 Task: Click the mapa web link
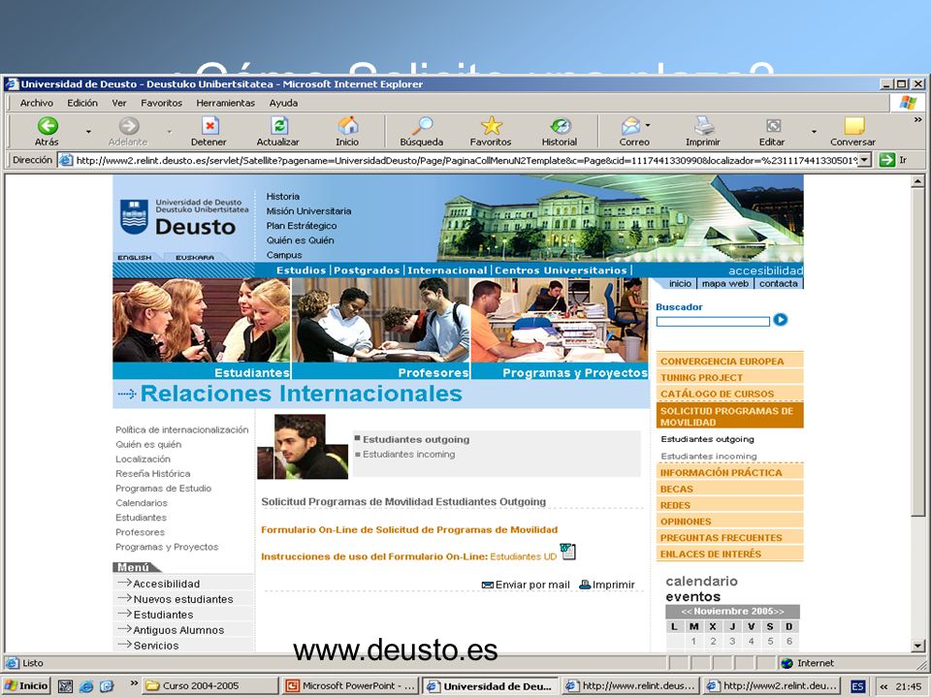(725, 284)
